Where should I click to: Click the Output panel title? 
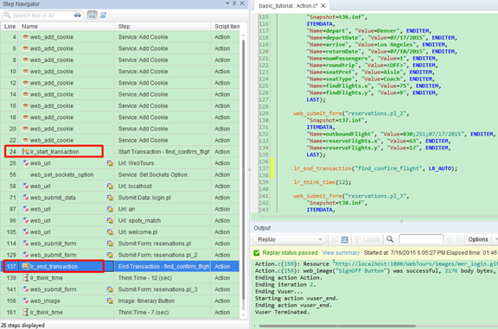(x=262, y=228)
